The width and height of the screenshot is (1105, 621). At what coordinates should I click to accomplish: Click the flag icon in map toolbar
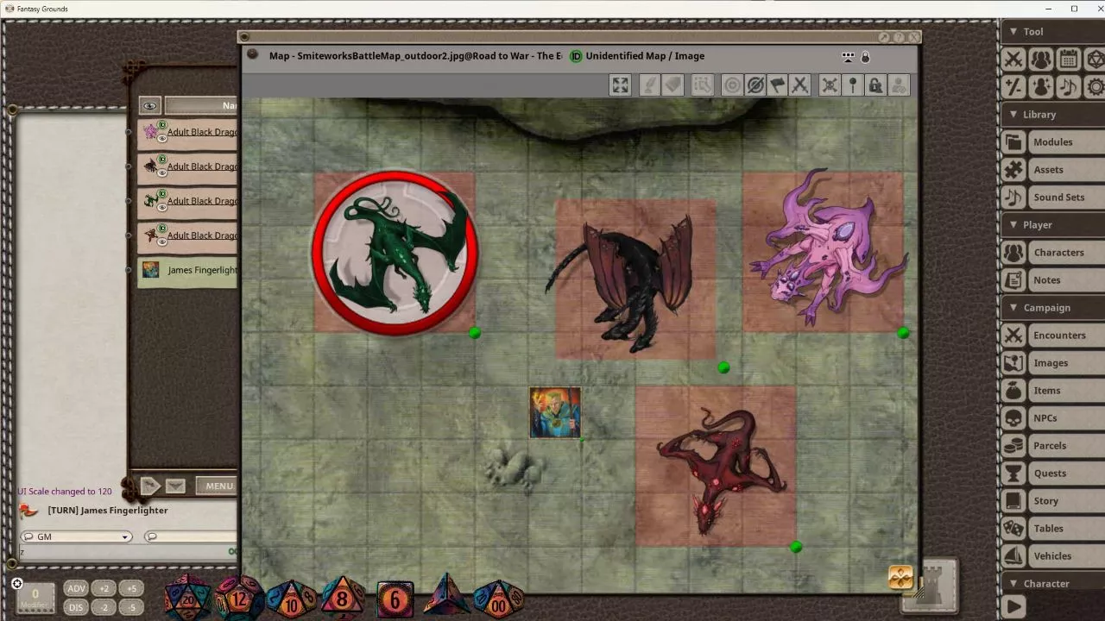pyautogui.click(x=777, y=85)
